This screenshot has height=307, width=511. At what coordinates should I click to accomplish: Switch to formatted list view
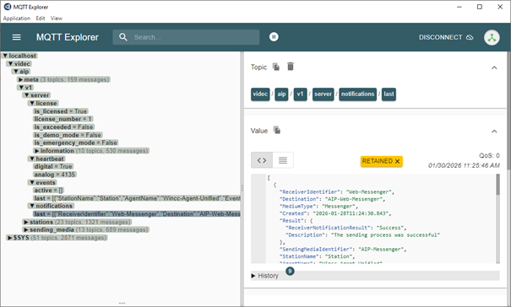[283, 160]
